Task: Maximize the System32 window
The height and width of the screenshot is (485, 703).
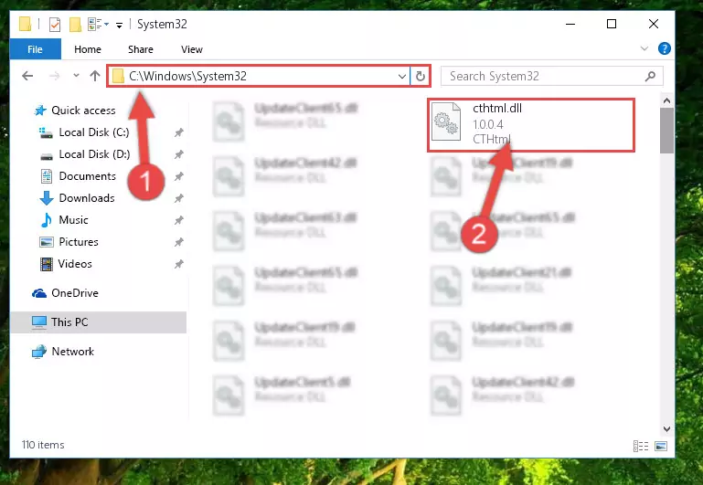Action: click(612, 24)
